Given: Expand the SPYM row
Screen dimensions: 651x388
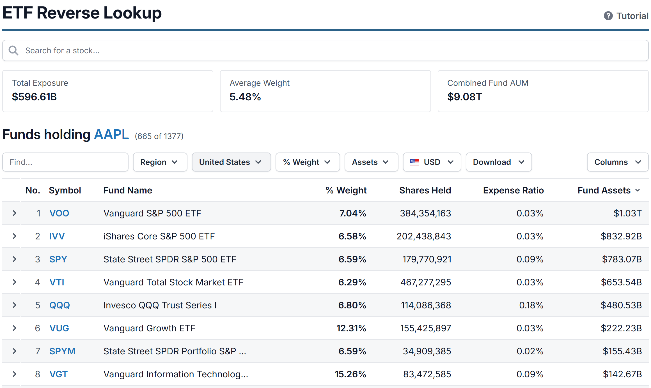Looking at the screenshot, I should pos(15,351).
